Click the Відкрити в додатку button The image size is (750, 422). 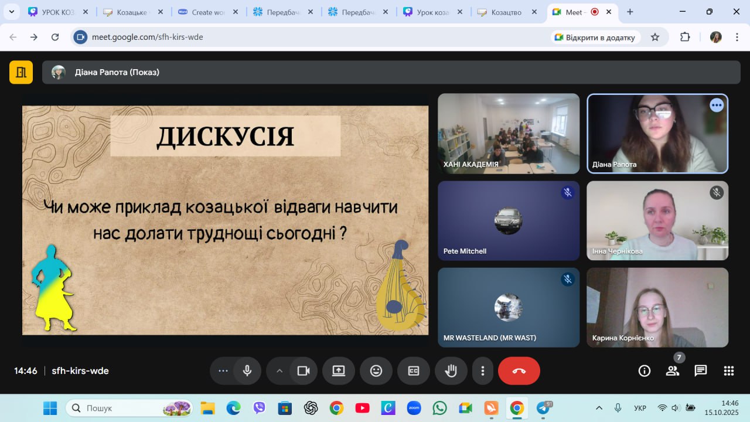point(595,38)
